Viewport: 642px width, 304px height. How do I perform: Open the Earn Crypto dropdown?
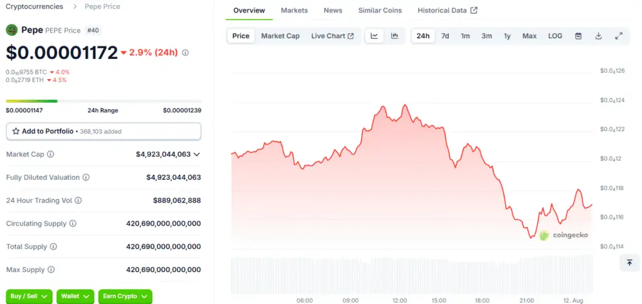(125, 296)
